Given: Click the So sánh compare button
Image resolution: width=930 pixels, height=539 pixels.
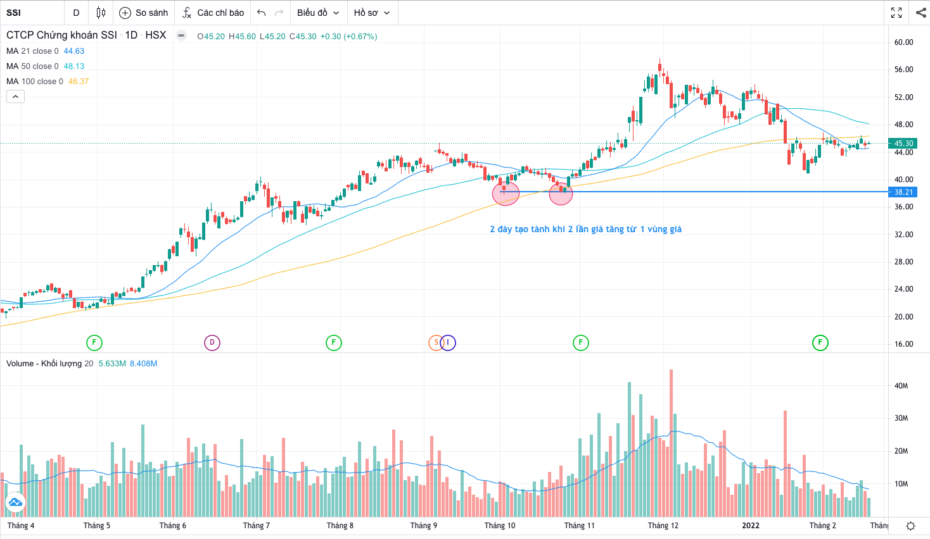Looking at the screenshot, I should 144,13.
